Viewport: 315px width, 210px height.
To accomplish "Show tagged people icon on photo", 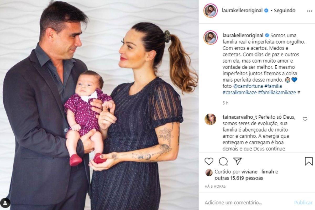I will click(x=5, y=203).
